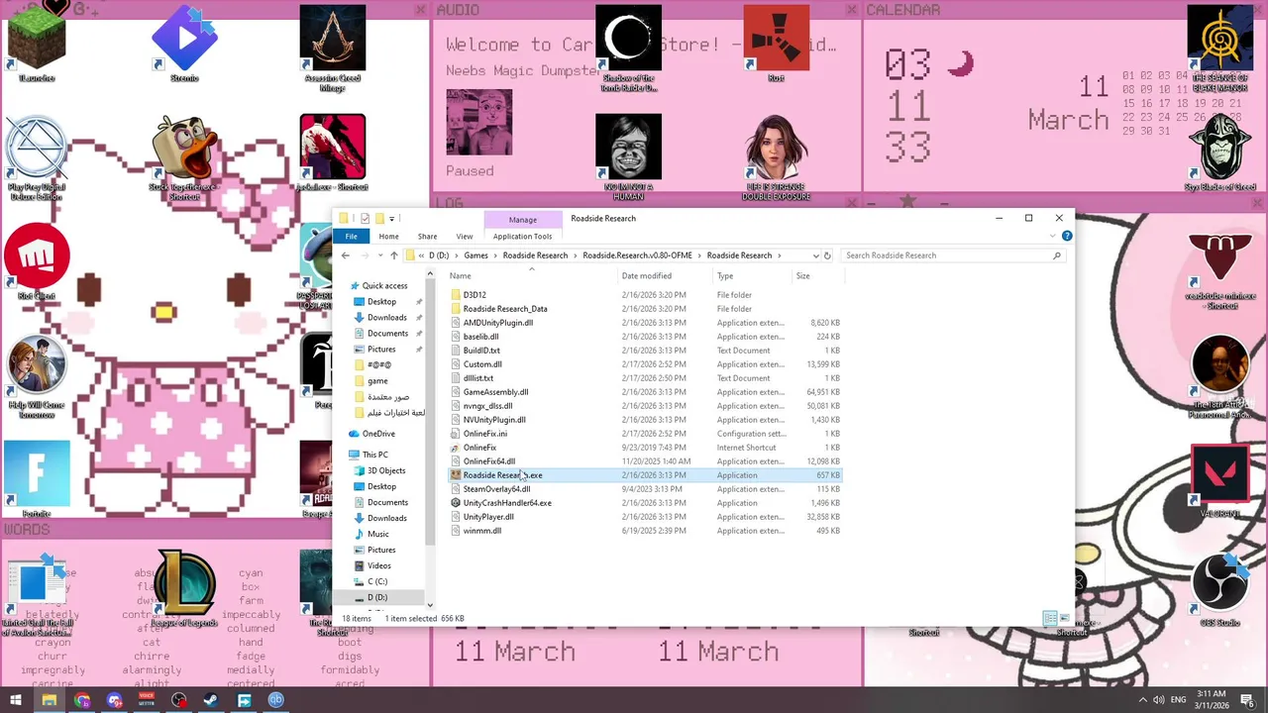Open the Home ribbon tab
This screenshot has height=713, width=1268.
(388, 237)
